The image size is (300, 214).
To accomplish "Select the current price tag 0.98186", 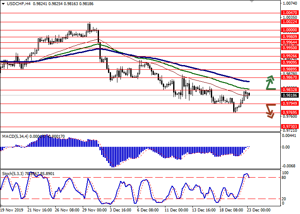I will pos(288,96).
